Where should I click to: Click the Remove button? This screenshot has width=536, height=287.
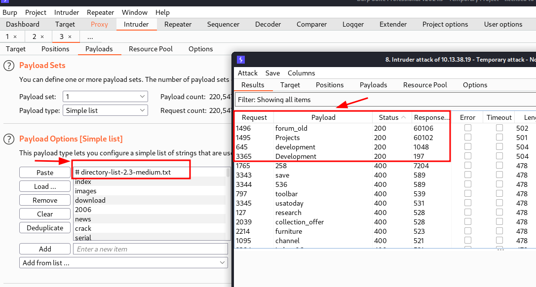[45, 200]
